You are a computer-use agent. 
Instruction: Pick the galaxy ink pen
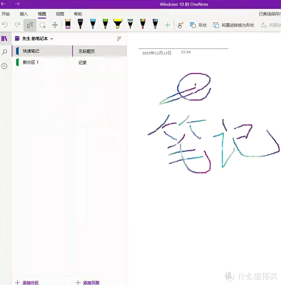[x=155, y=24]
